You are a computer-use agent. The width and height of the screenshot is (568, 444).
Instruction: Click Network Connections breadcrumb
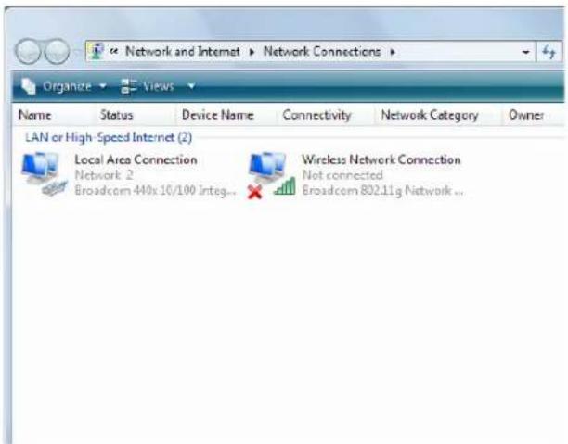tap(322, 51)
